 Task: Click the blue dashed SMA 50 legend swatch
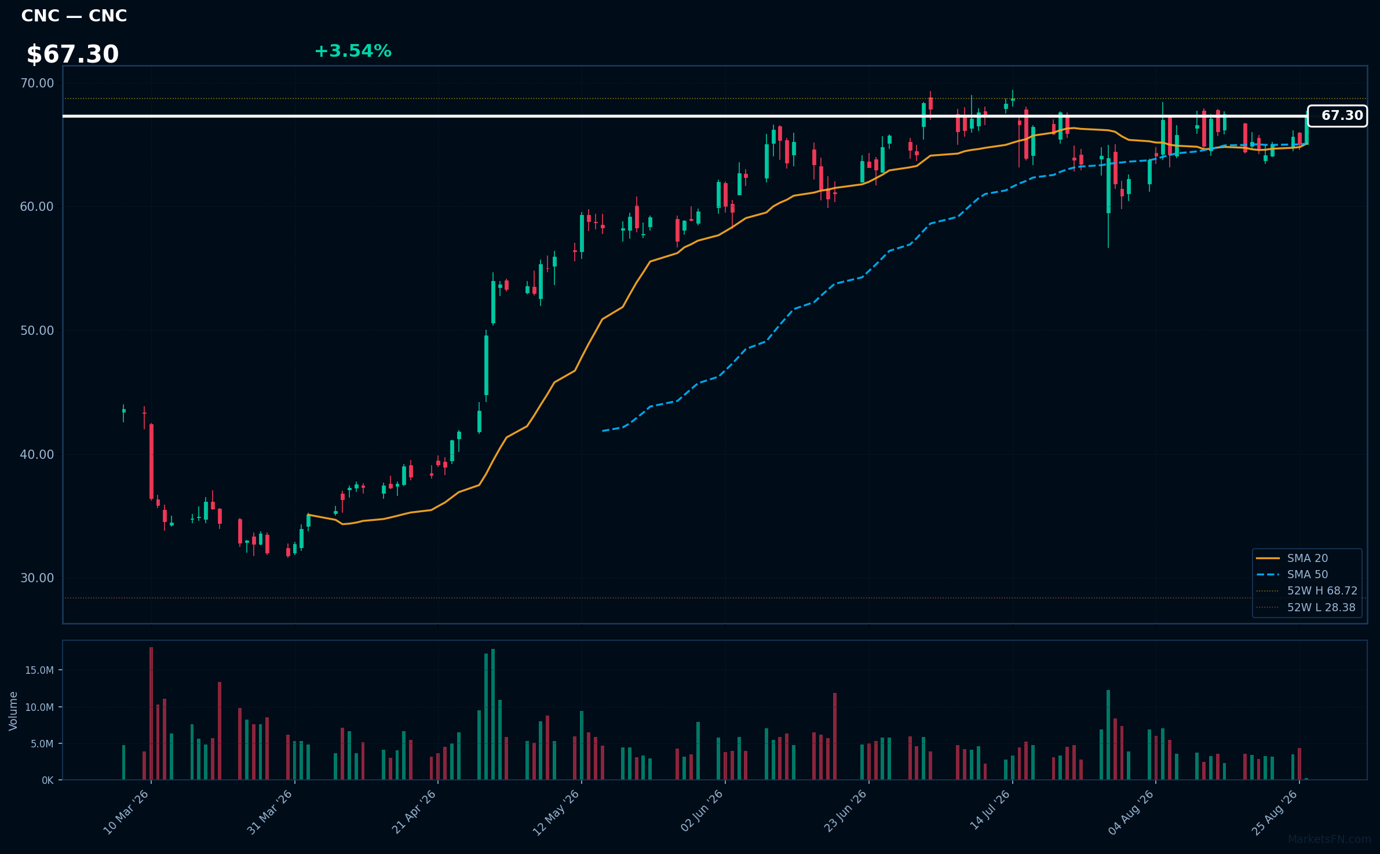(1268, 575)
